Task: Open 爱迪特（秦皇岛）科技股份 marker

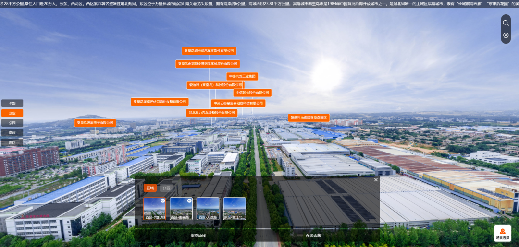Action: point(215,85)
